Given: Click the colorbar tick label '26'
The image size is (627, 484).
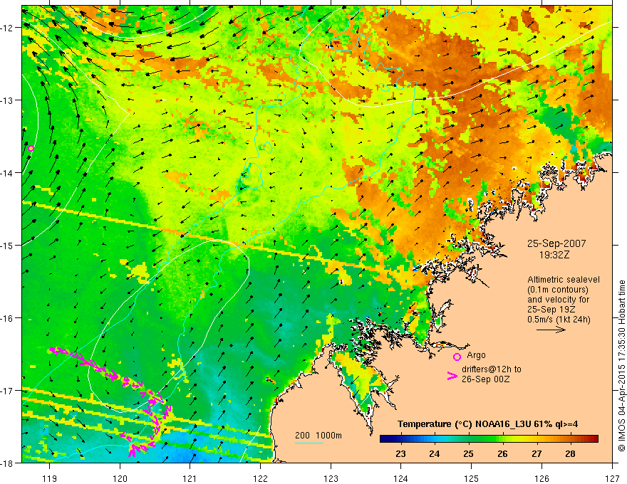Looking at the screenshot, I should (x=502, y=453).
